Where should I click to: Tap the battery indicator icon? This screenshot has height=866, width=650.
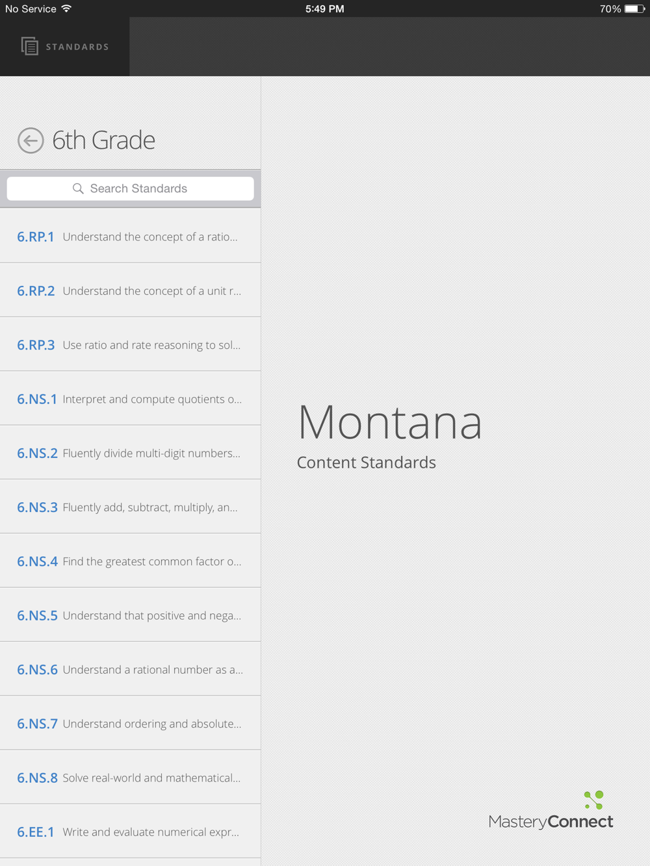(x=634, y=8)
